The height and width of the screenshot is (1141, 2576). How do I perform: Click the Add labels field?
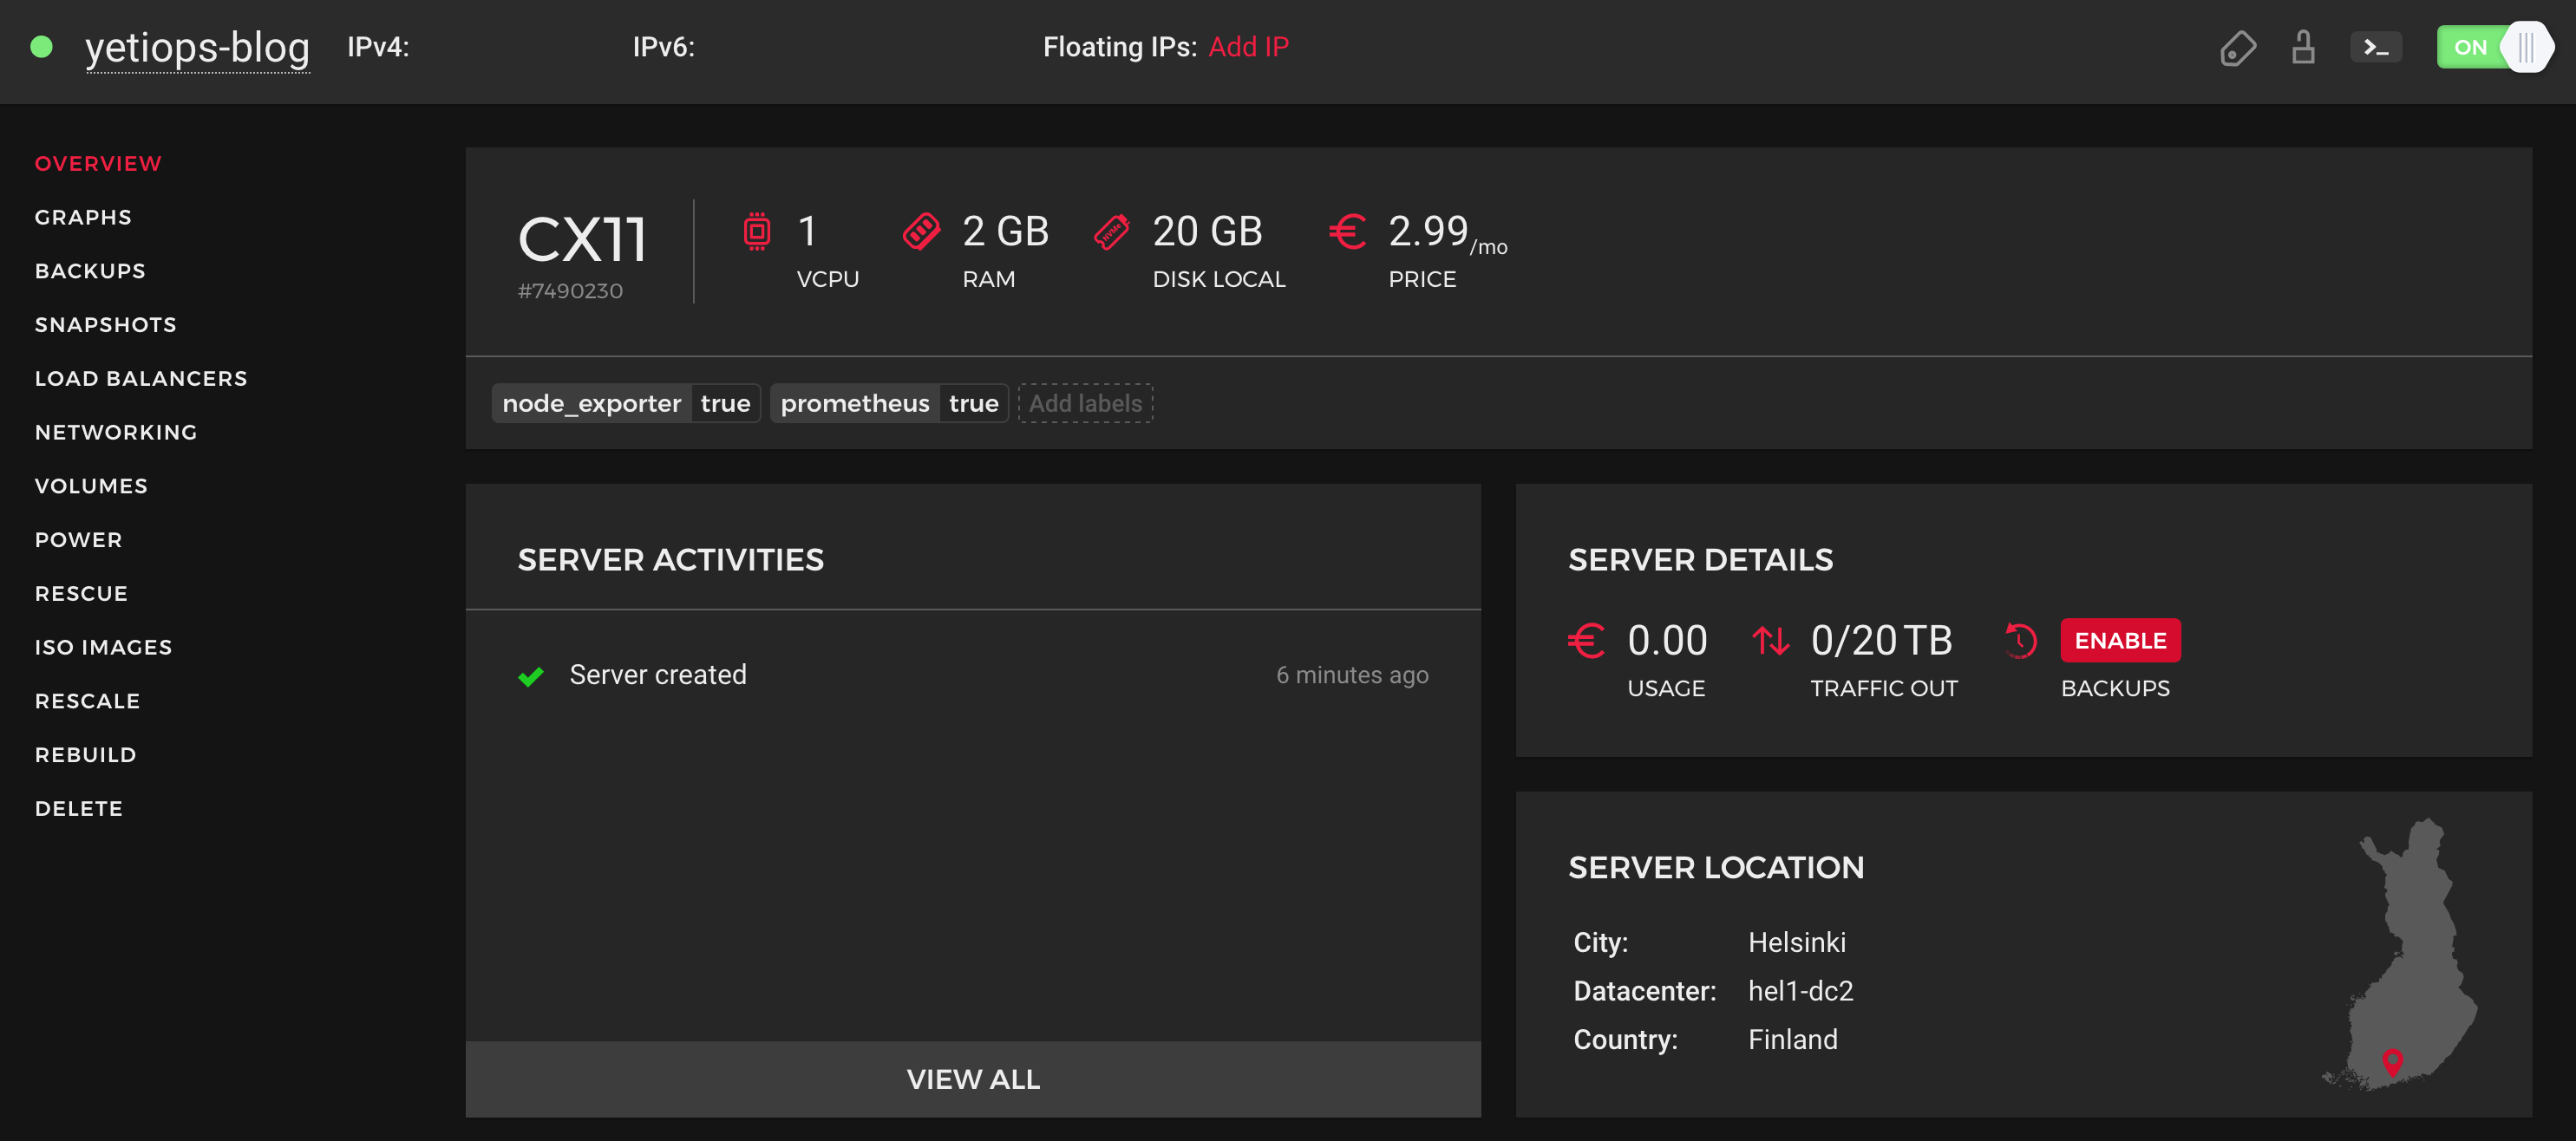1085,403
